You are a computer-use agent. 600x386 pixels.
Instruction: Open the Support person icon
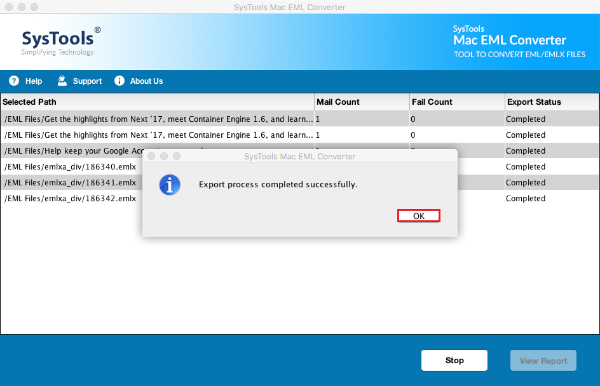click(x=62, y=81)
